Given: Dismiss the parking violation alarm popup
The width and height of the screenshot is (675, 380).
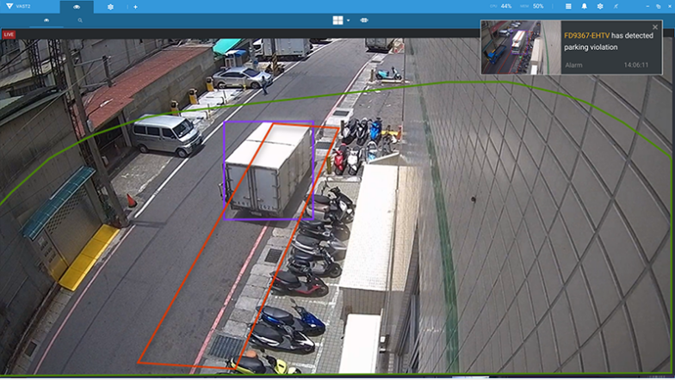Looking at the screenshot, I should tap(655, 28).
